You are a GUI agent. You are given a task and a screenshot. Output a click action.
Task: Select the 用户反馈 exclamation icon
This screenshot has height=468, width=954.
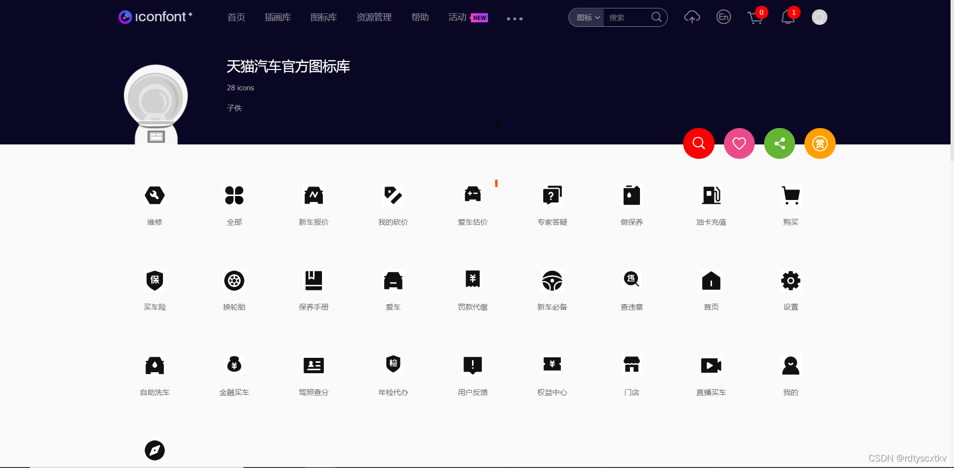(473, 365)
